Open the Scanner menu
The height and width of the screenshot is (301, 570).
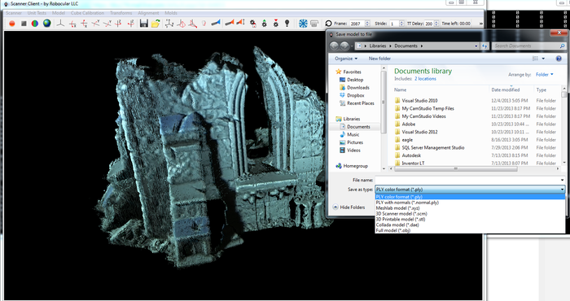point(14,13)
